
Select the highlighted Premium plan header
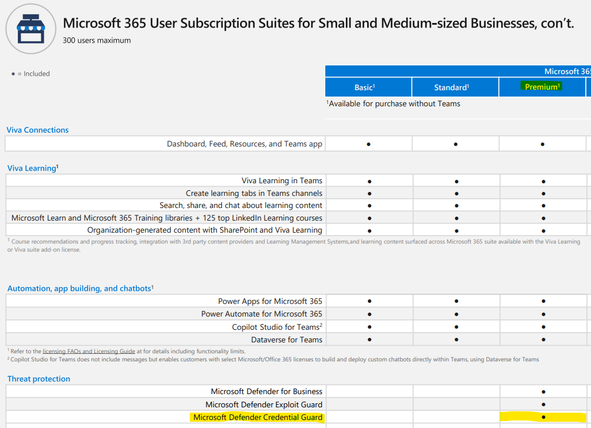tap(542, 87)
